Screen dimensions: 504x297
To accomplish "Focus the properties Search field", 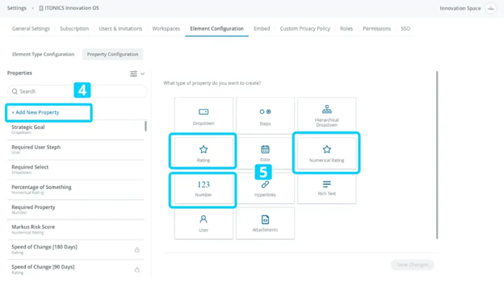I will (x=78, y=91).
